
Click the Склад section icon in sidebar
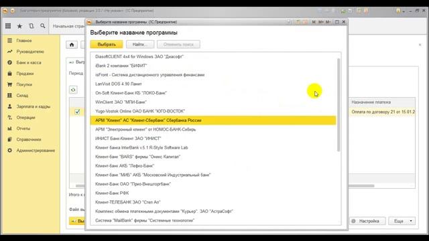tap(10, 95)
